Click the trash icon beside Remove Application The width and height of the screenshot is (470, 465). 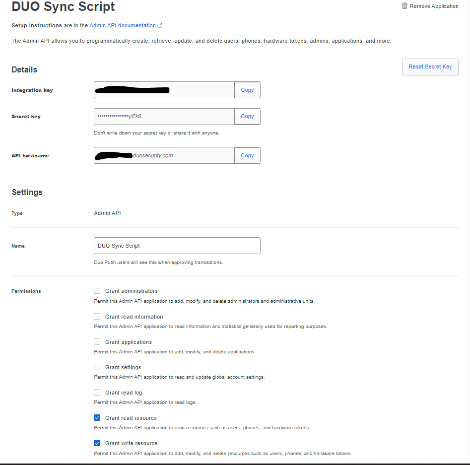(x=404, y=6)
